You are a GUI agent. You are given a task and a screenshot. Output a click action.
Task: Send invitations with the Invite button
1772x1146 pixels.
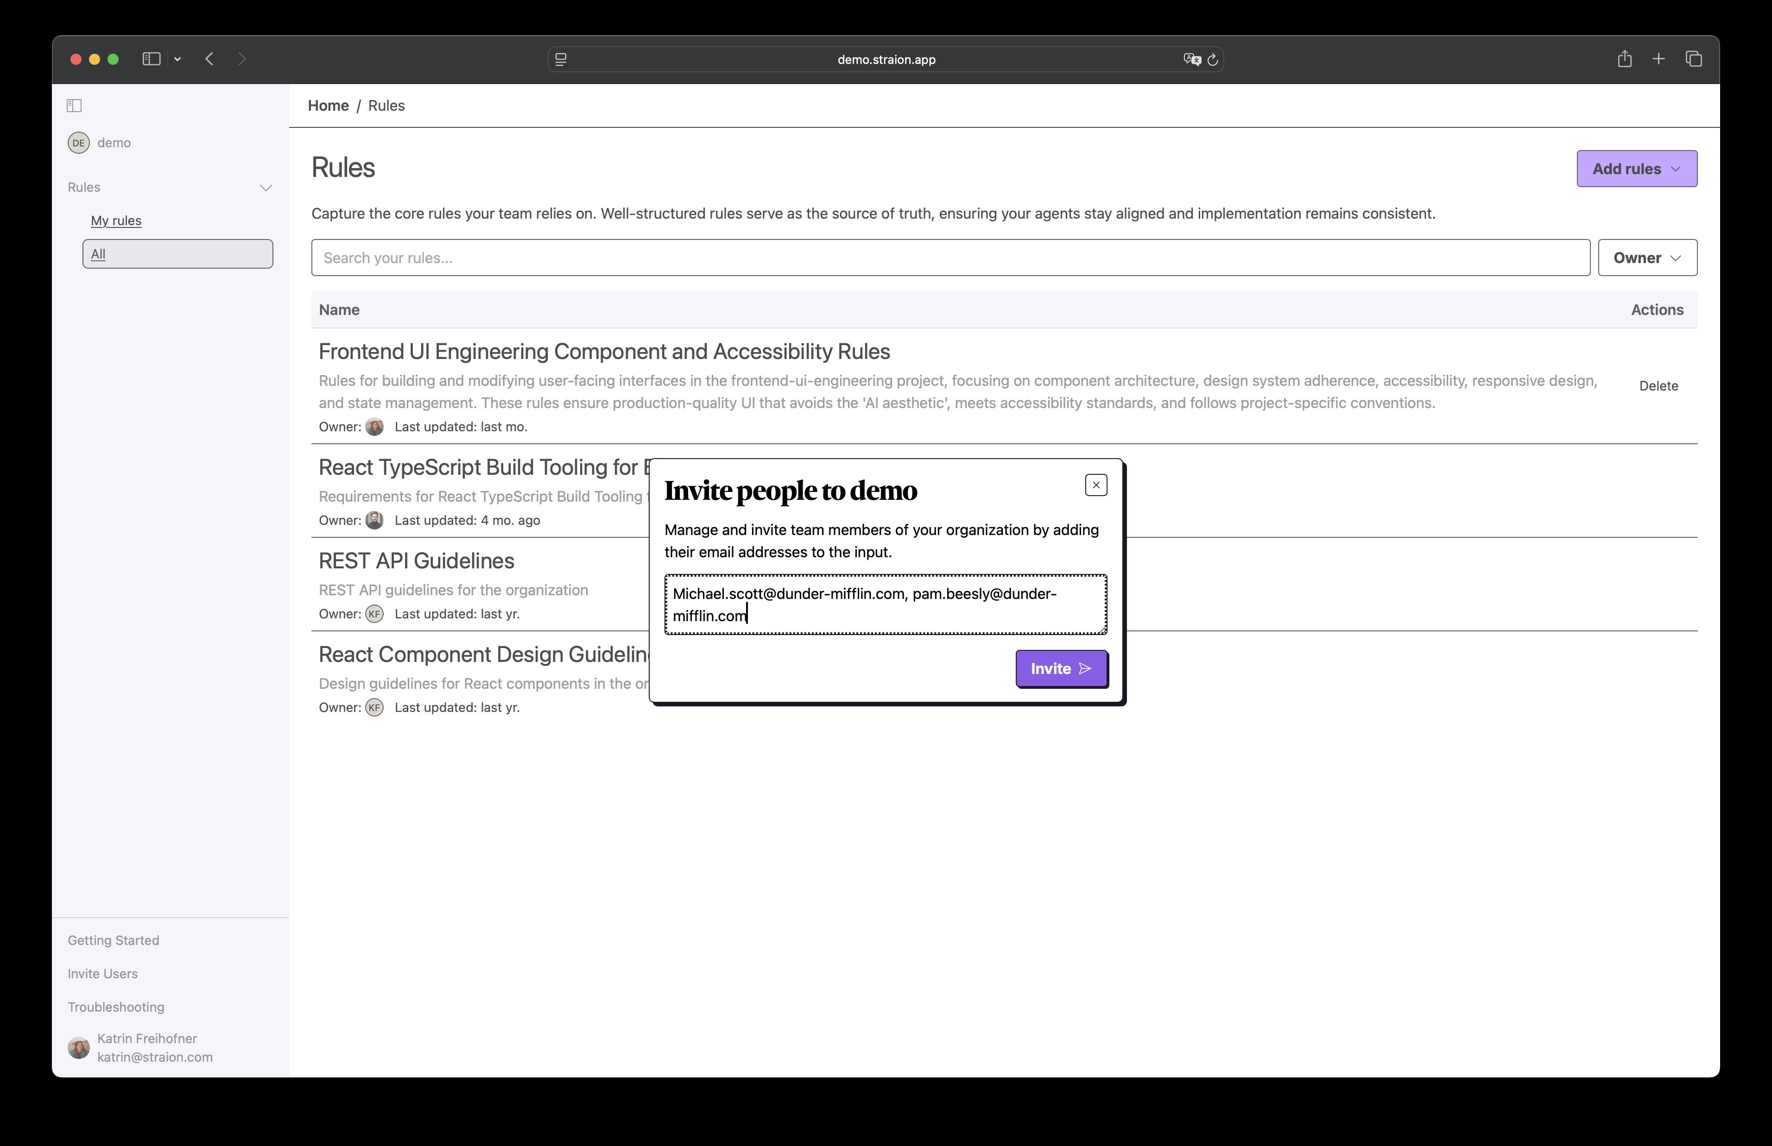[x=1061, y=668]
